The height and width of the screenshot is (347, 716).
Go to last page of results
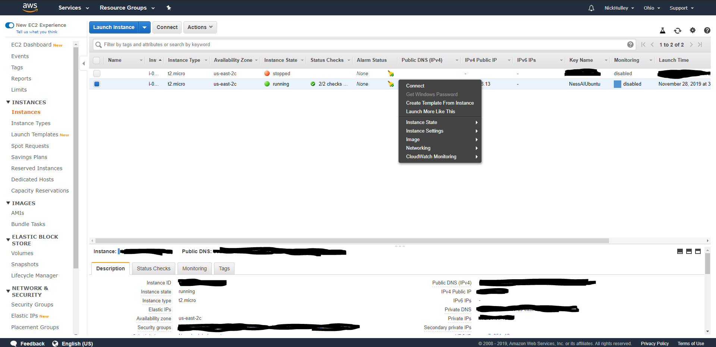click(x=700, y=45)
